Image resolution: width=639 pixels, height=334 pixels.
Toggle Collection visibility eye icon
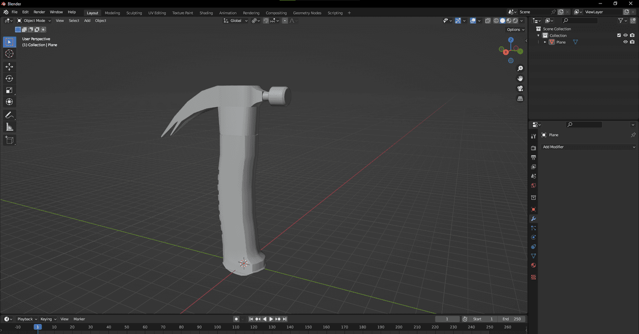625,35
